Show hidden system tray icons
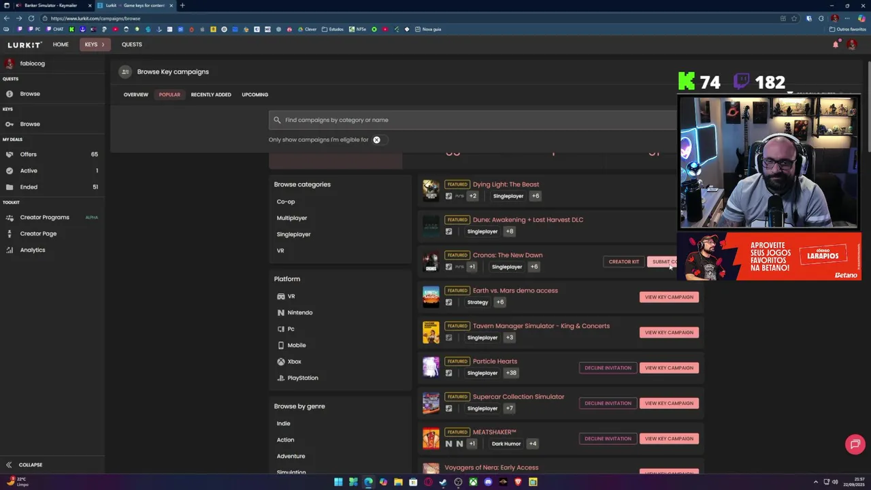Screen dimensions: 871x490 816,482
